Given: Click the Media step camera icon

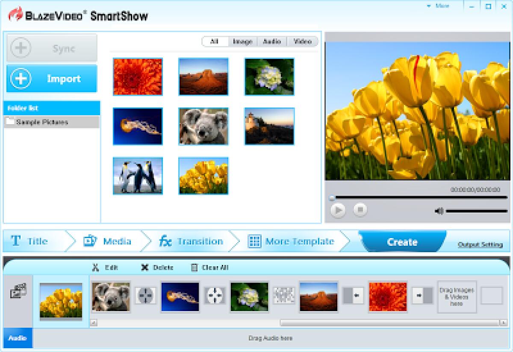Looking at the screenshot, I should click(92, 241).
